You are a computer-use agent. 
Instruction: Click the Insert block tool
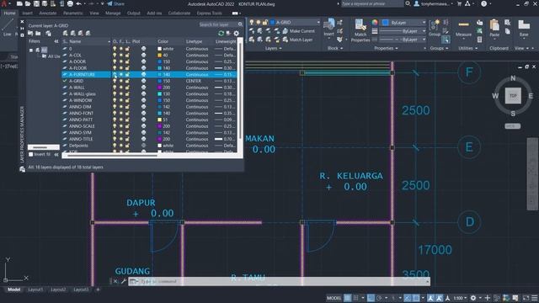point(329,28)
